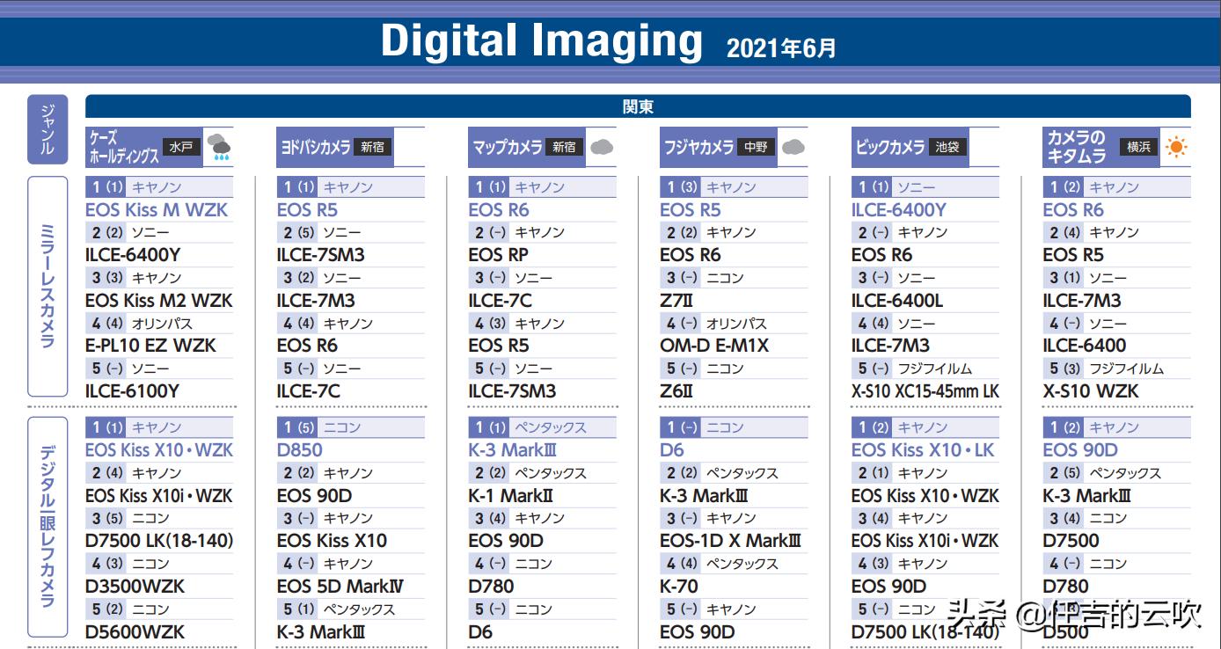Click the EOS Kiss X10・LK entry
Screen dimensions: 1221x649
tap(923, 450)
